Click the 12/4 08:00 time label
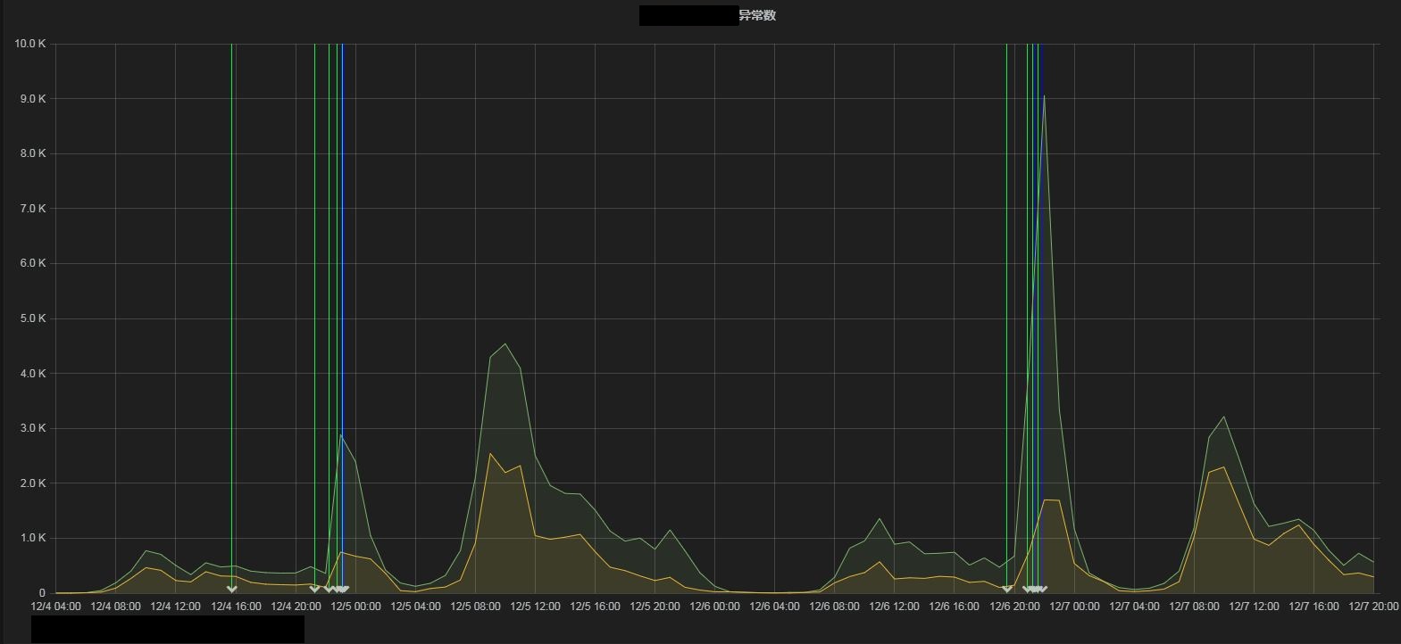 tap(115, 607)
